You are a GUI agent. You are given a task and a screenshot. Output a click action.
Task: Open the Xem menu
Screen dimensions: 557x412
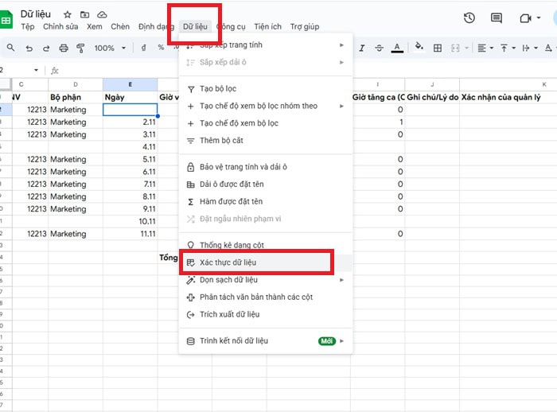[x=95, y=26]
